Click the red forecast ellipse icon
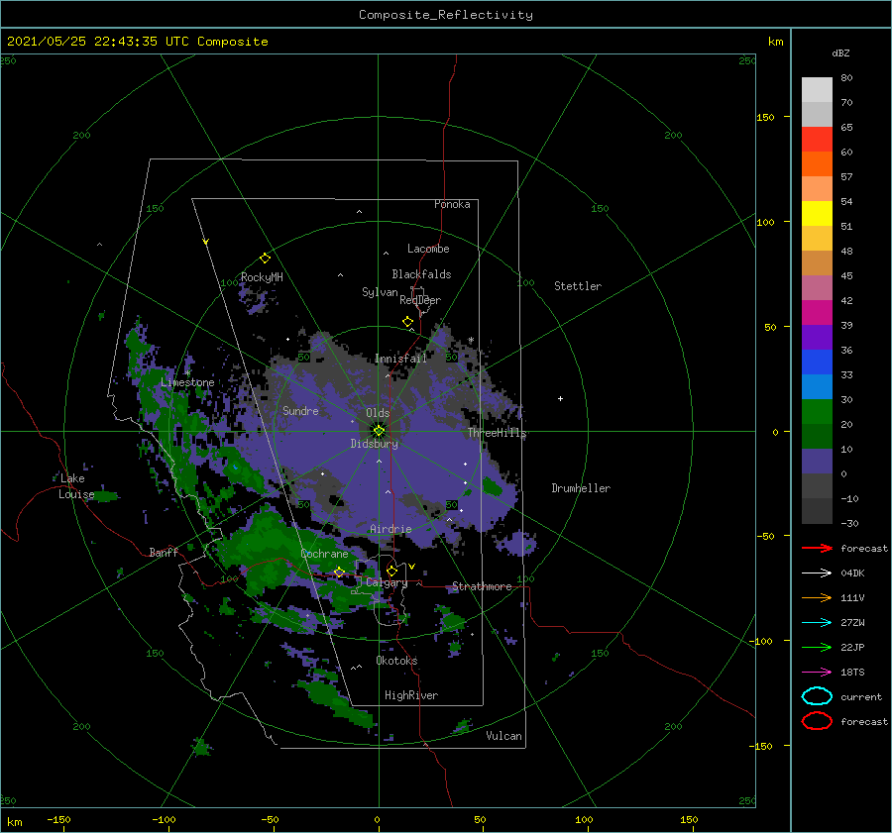The width and height of the screenshot is (892, 833). tap(817, 721)
